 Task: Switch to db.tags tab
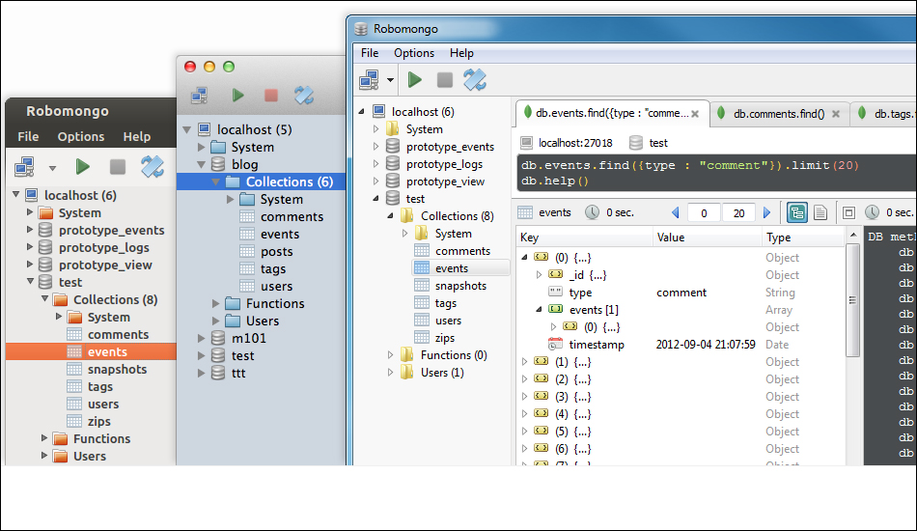(x=884, y=114)
